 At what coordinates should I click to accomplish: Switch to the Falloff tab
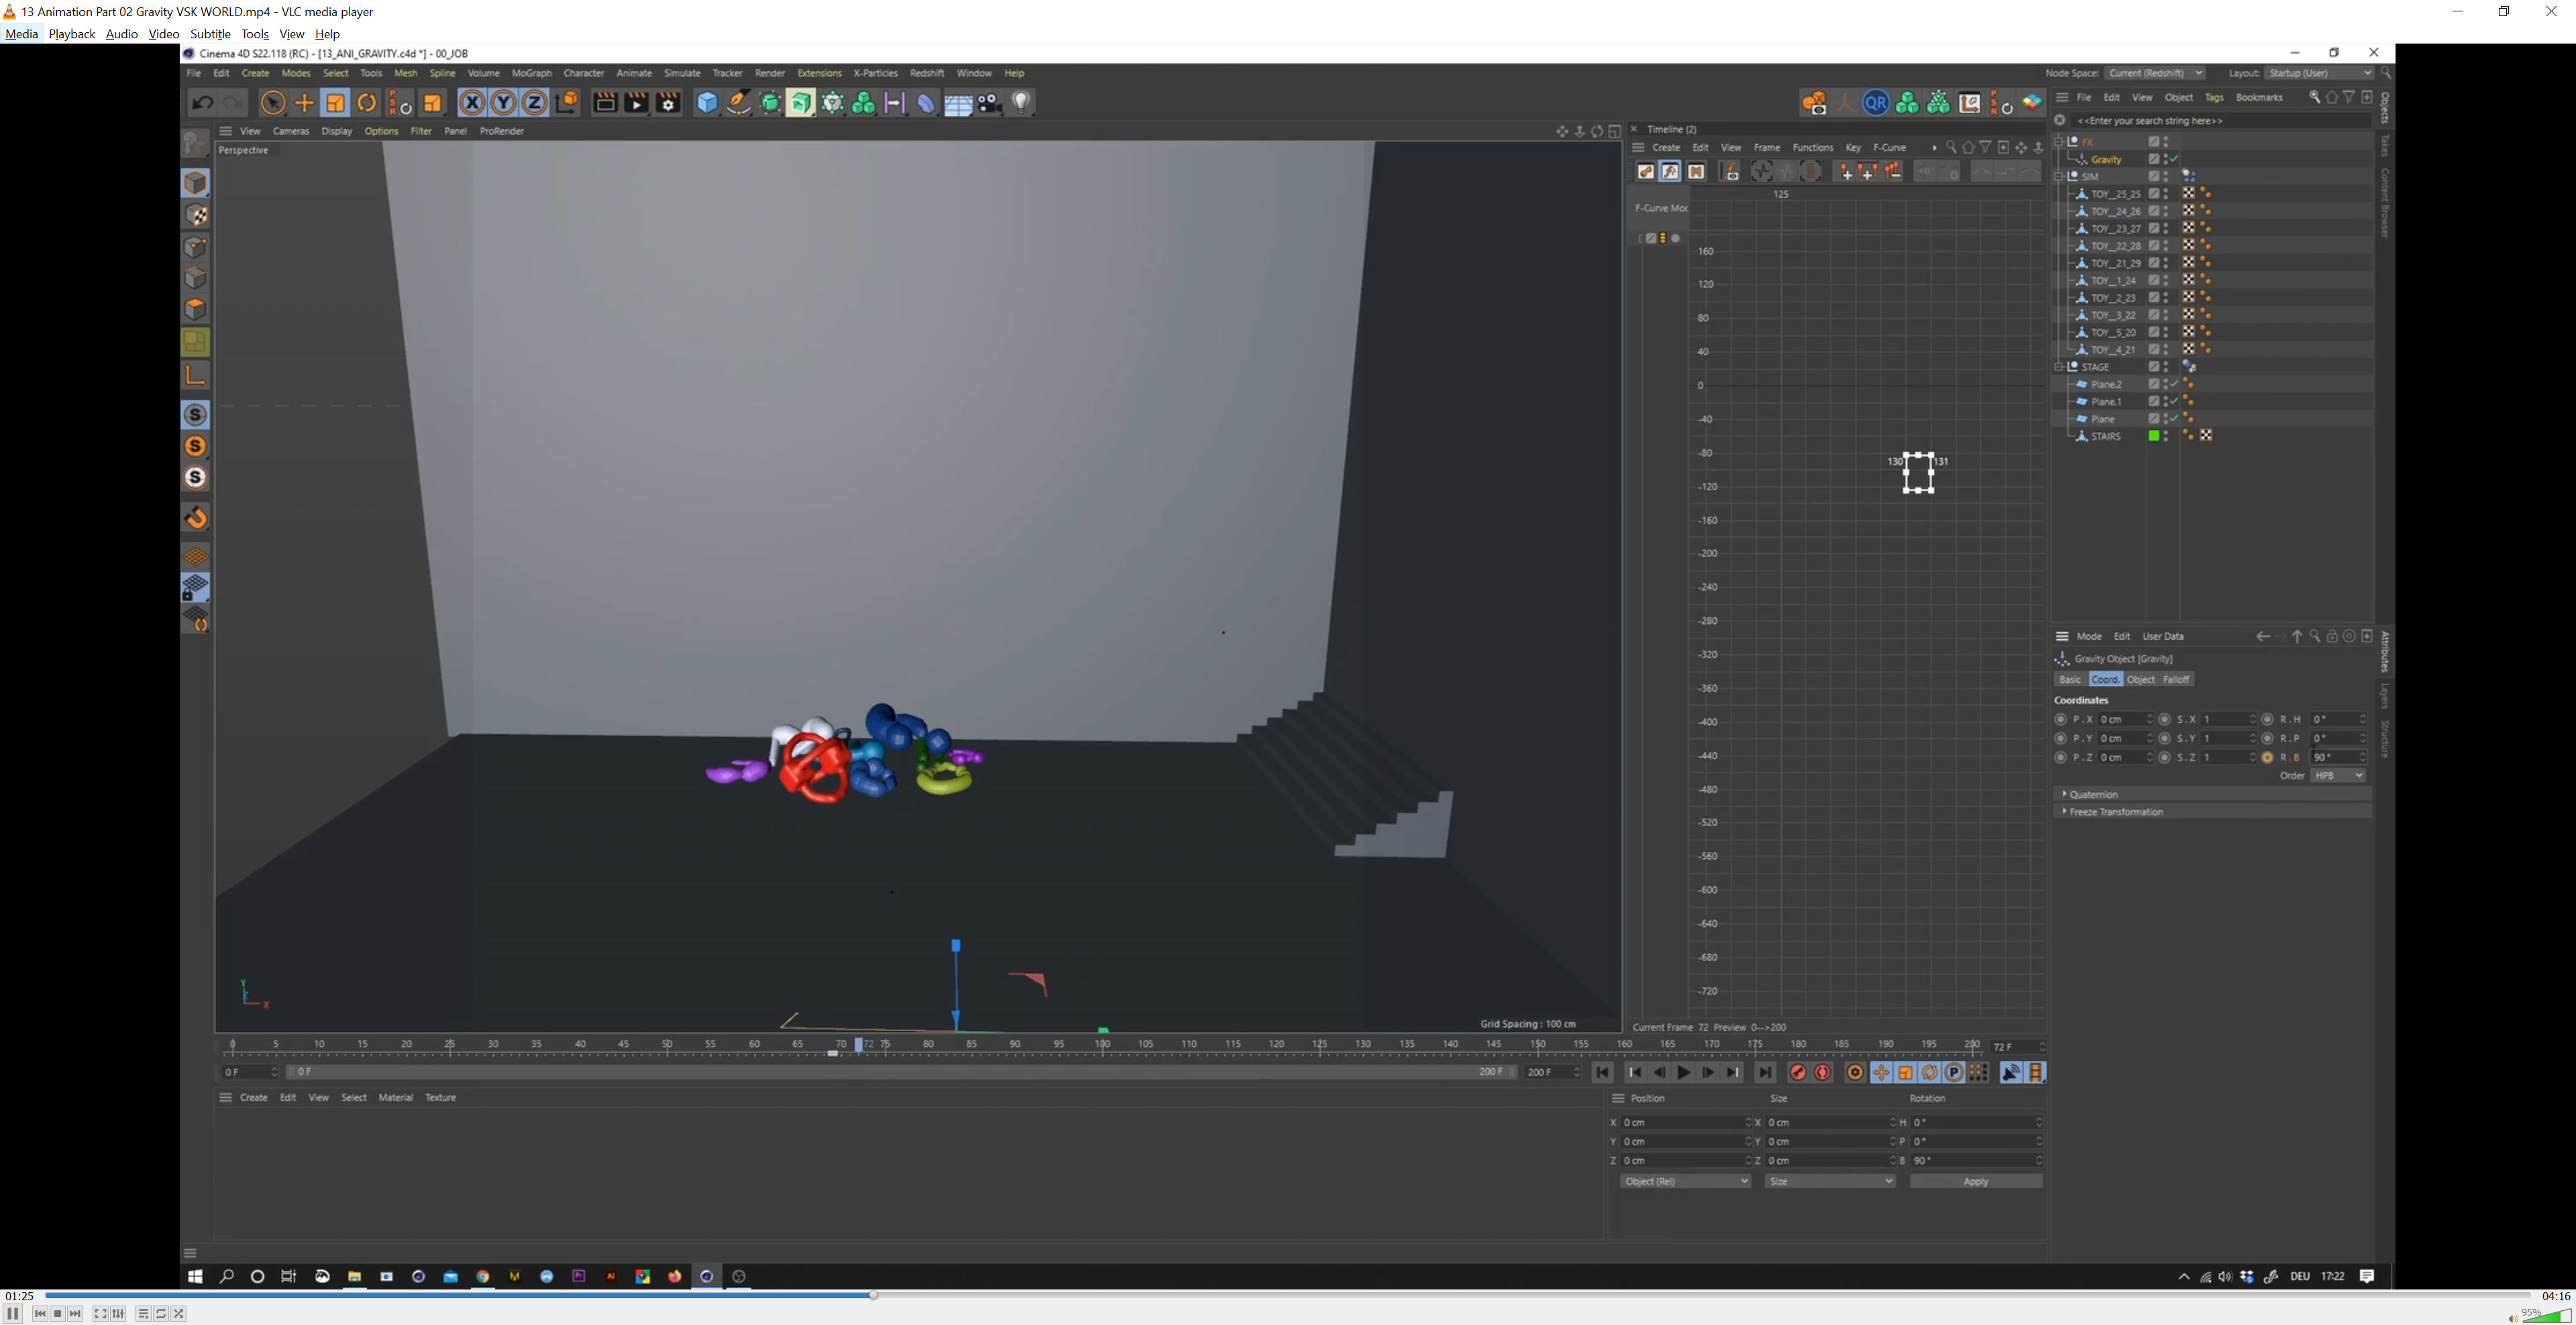point(2176,679)
